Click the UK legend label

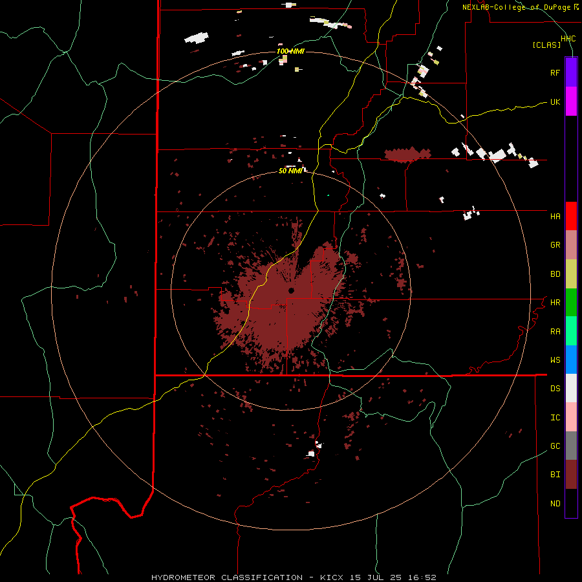555,102
